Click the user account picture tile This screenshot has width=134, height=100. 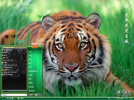(35, 46)
